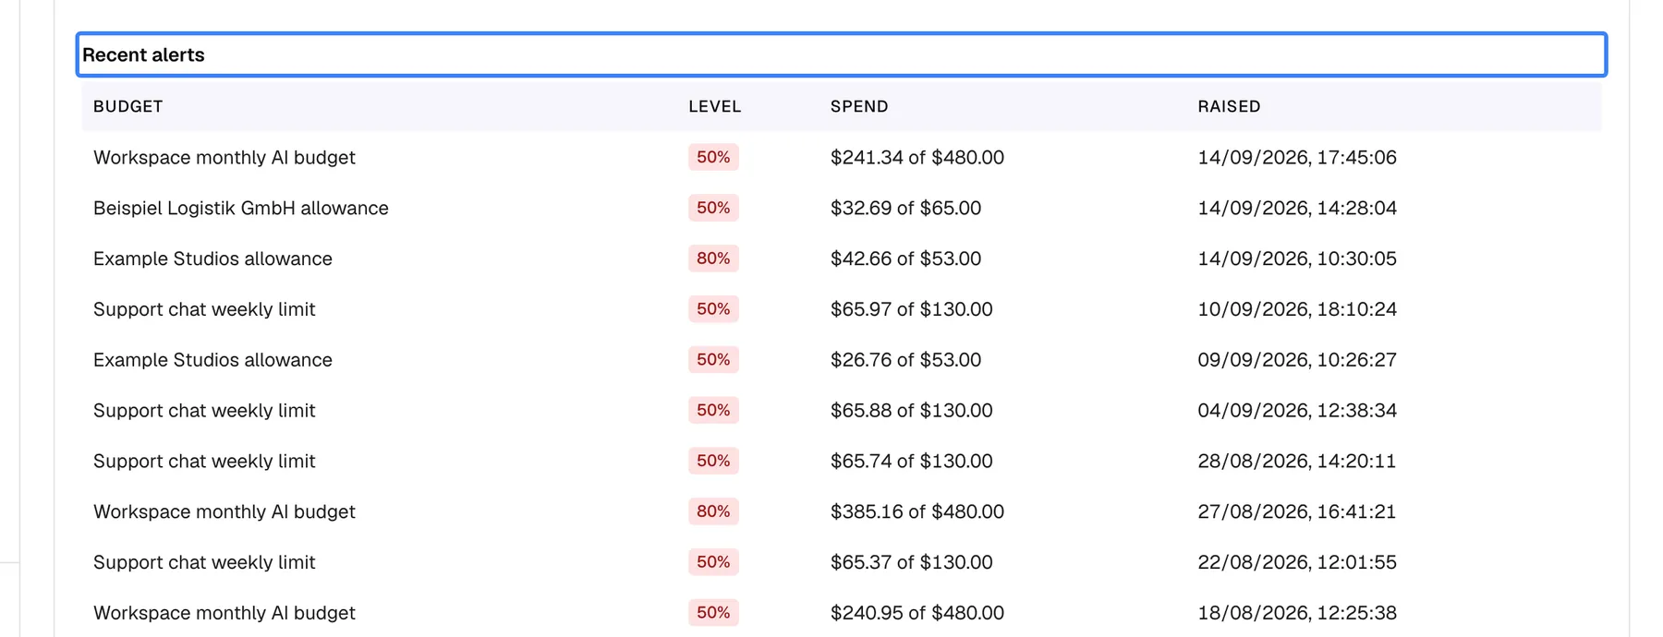
Task: Select Support chat weekly limit raised 10/09/2026
Action: [x=841, y=309]
